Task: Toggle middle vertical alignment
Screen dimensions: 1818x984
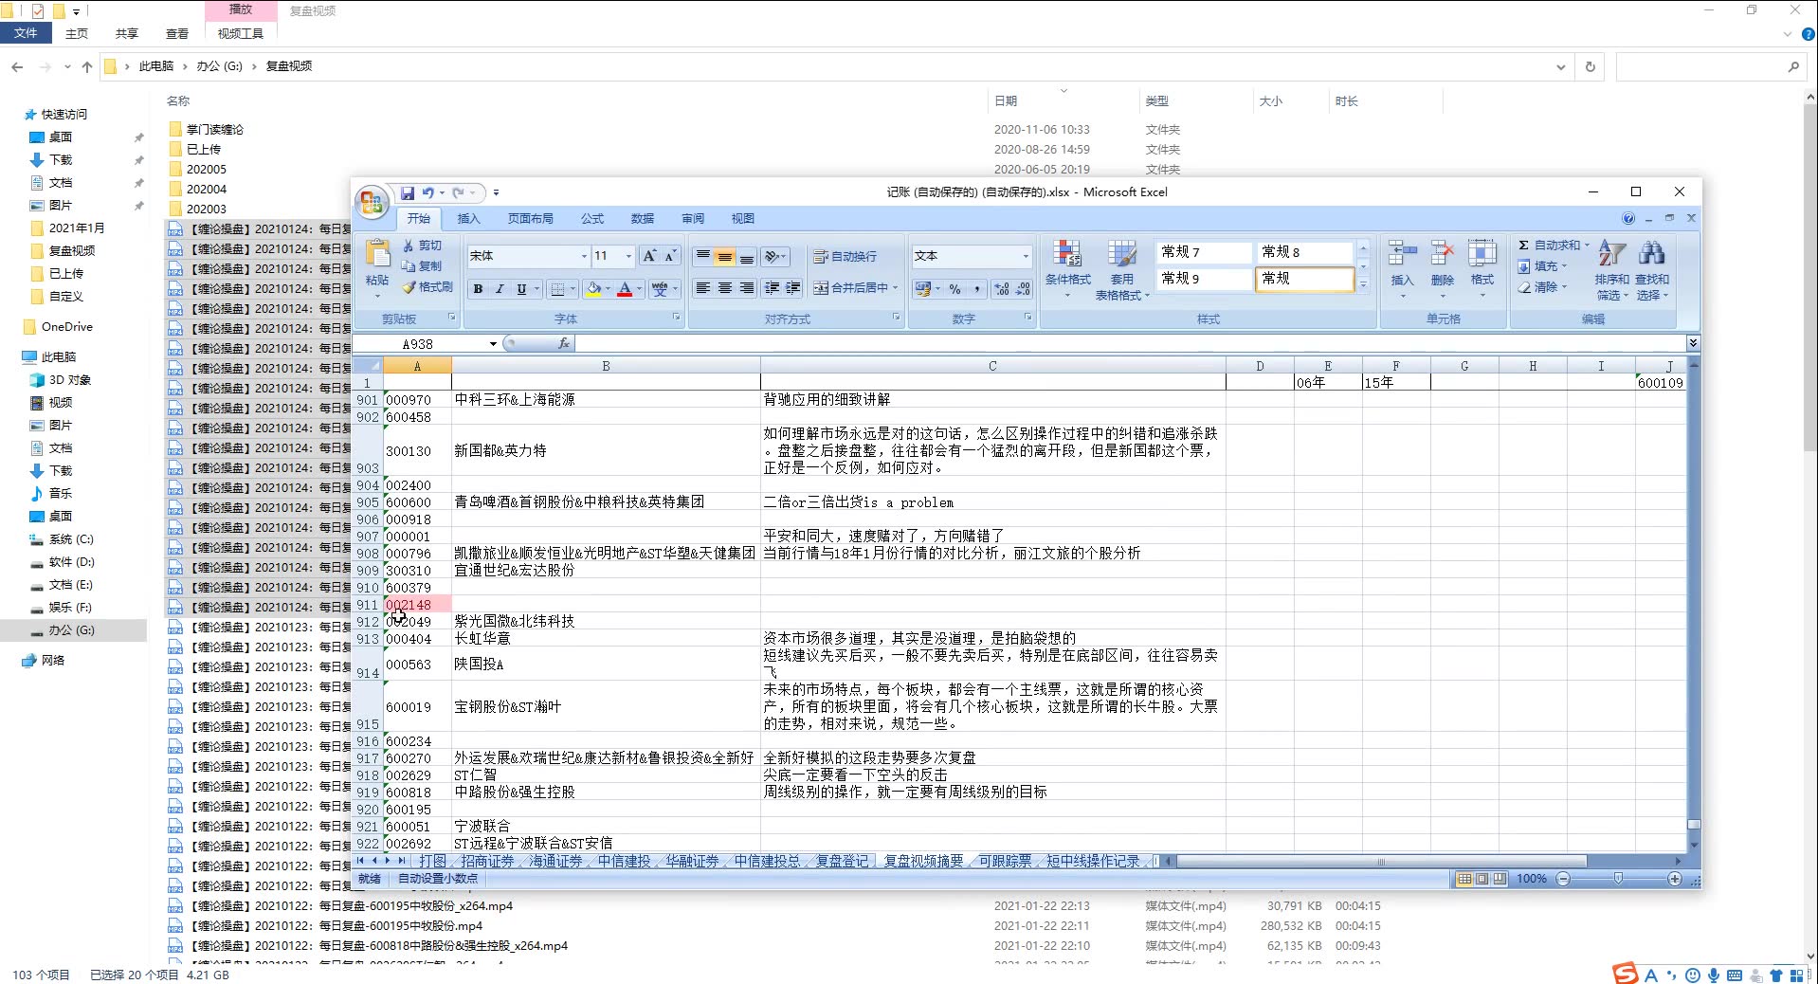Action: [x=724, y=256]
